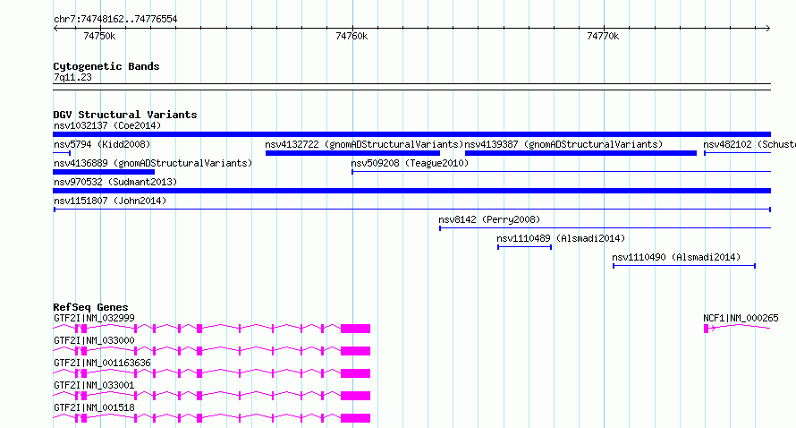Screen dimensions: 796x428
Task: Click last exon block of GTF2I NM_001518
Action: coord(355,418)
